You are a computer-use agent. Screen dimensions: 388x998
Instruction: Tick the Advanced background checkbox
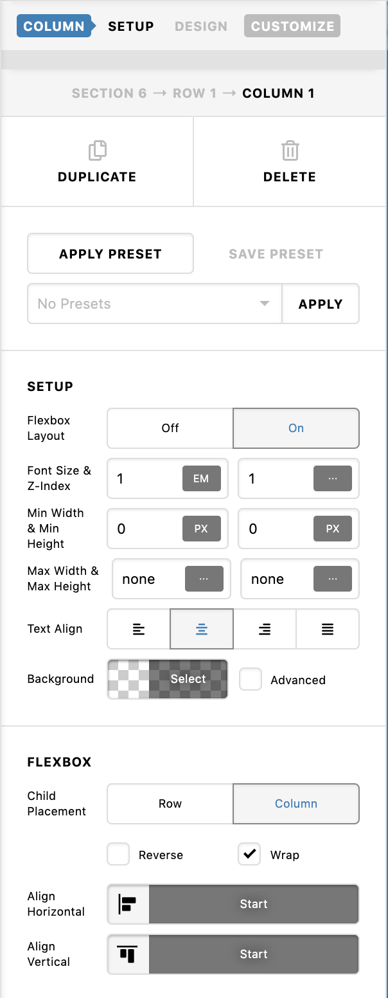click(251, 679)
